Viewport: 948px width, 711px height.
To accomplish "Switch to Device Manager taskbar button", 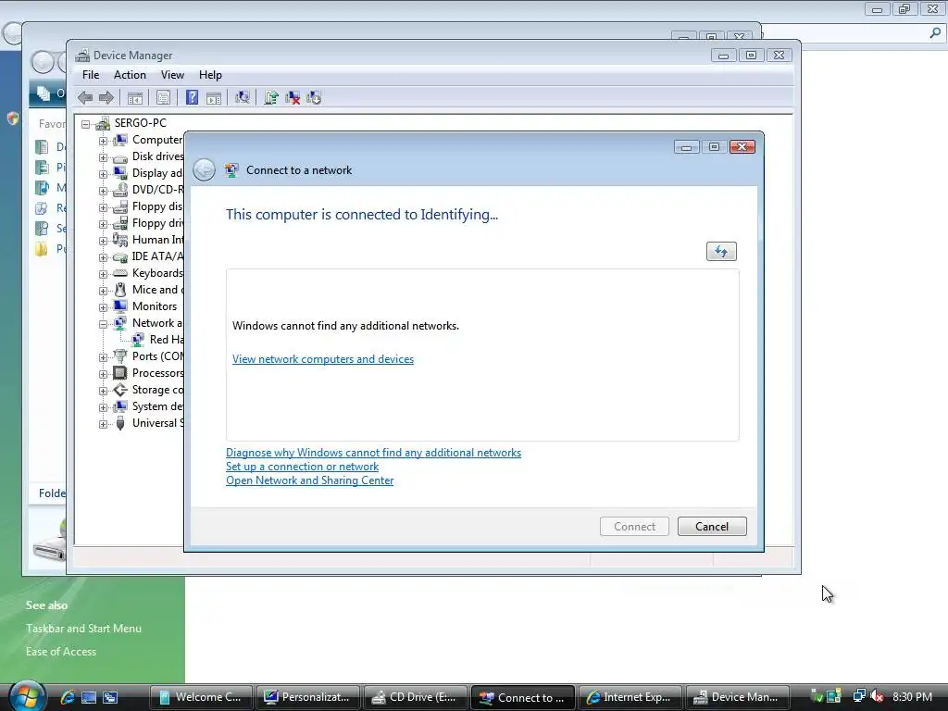I will 737,697.
